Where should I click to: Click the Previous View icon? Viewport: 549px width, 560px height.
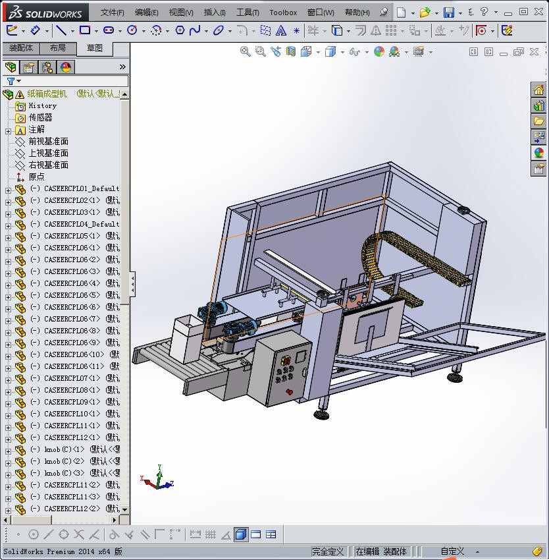click(x=276, y=52)
